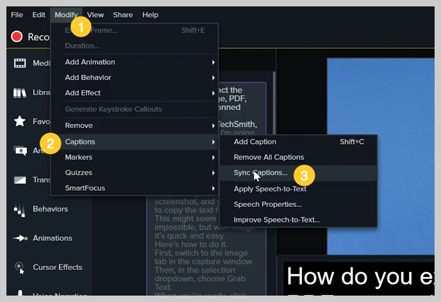Click the Animations tab label
The image size is (441, 302).
53,238
